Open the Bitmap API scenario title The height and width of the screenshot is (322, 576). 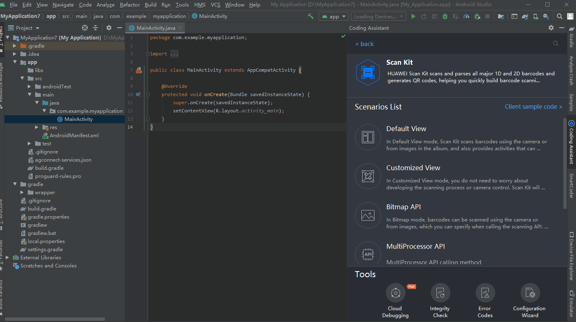pos(403,207)
